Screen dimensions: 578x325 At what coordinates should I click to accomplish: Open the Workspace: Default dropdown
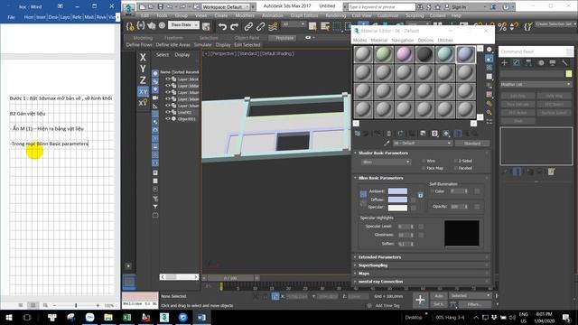click(226, 6)
